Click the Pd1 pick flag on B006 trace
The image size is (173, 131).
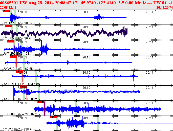point(41,102)
